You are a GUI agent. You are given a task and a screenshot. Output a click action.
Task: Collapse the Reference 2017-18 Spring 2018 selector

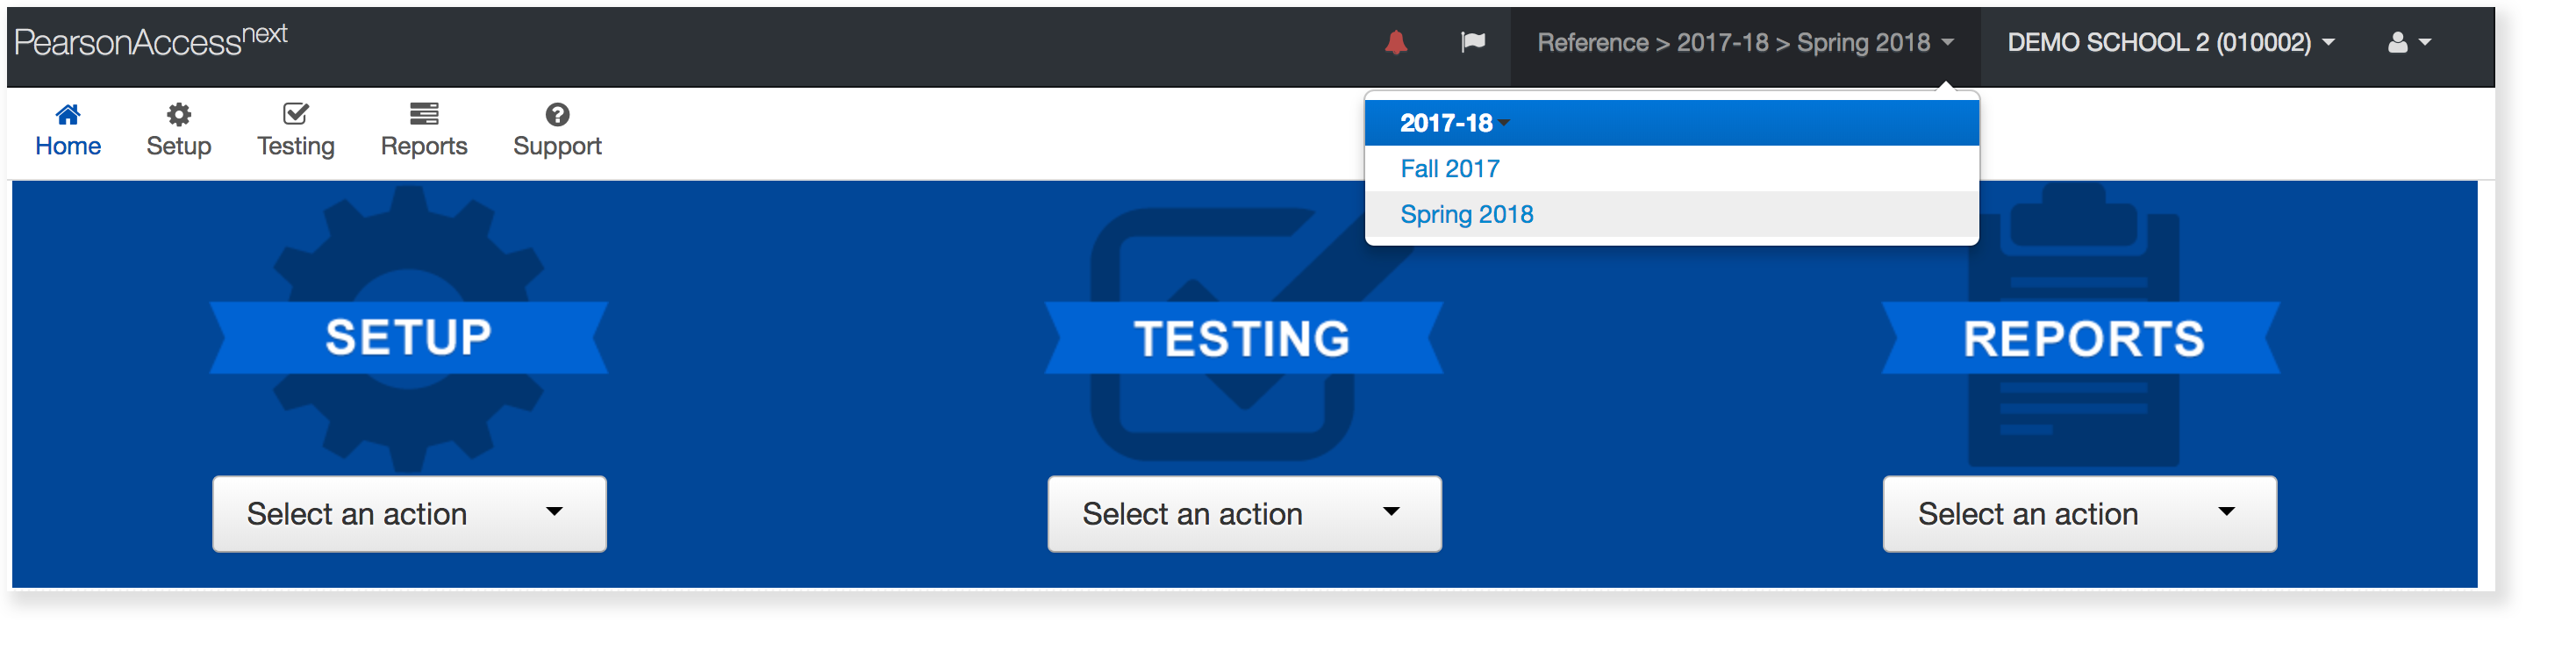(1745, 43)
